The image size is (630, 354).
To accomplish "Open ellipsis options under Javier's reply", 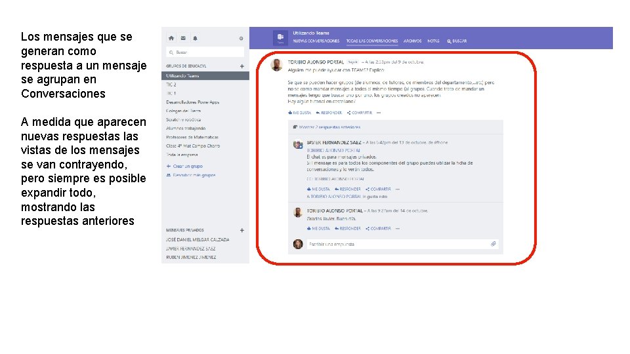I will [398, 189].
